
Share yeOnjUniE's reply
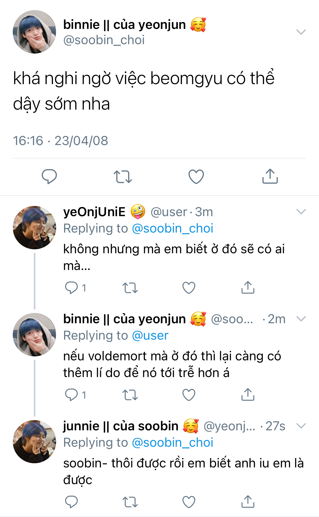click(248, 288)
